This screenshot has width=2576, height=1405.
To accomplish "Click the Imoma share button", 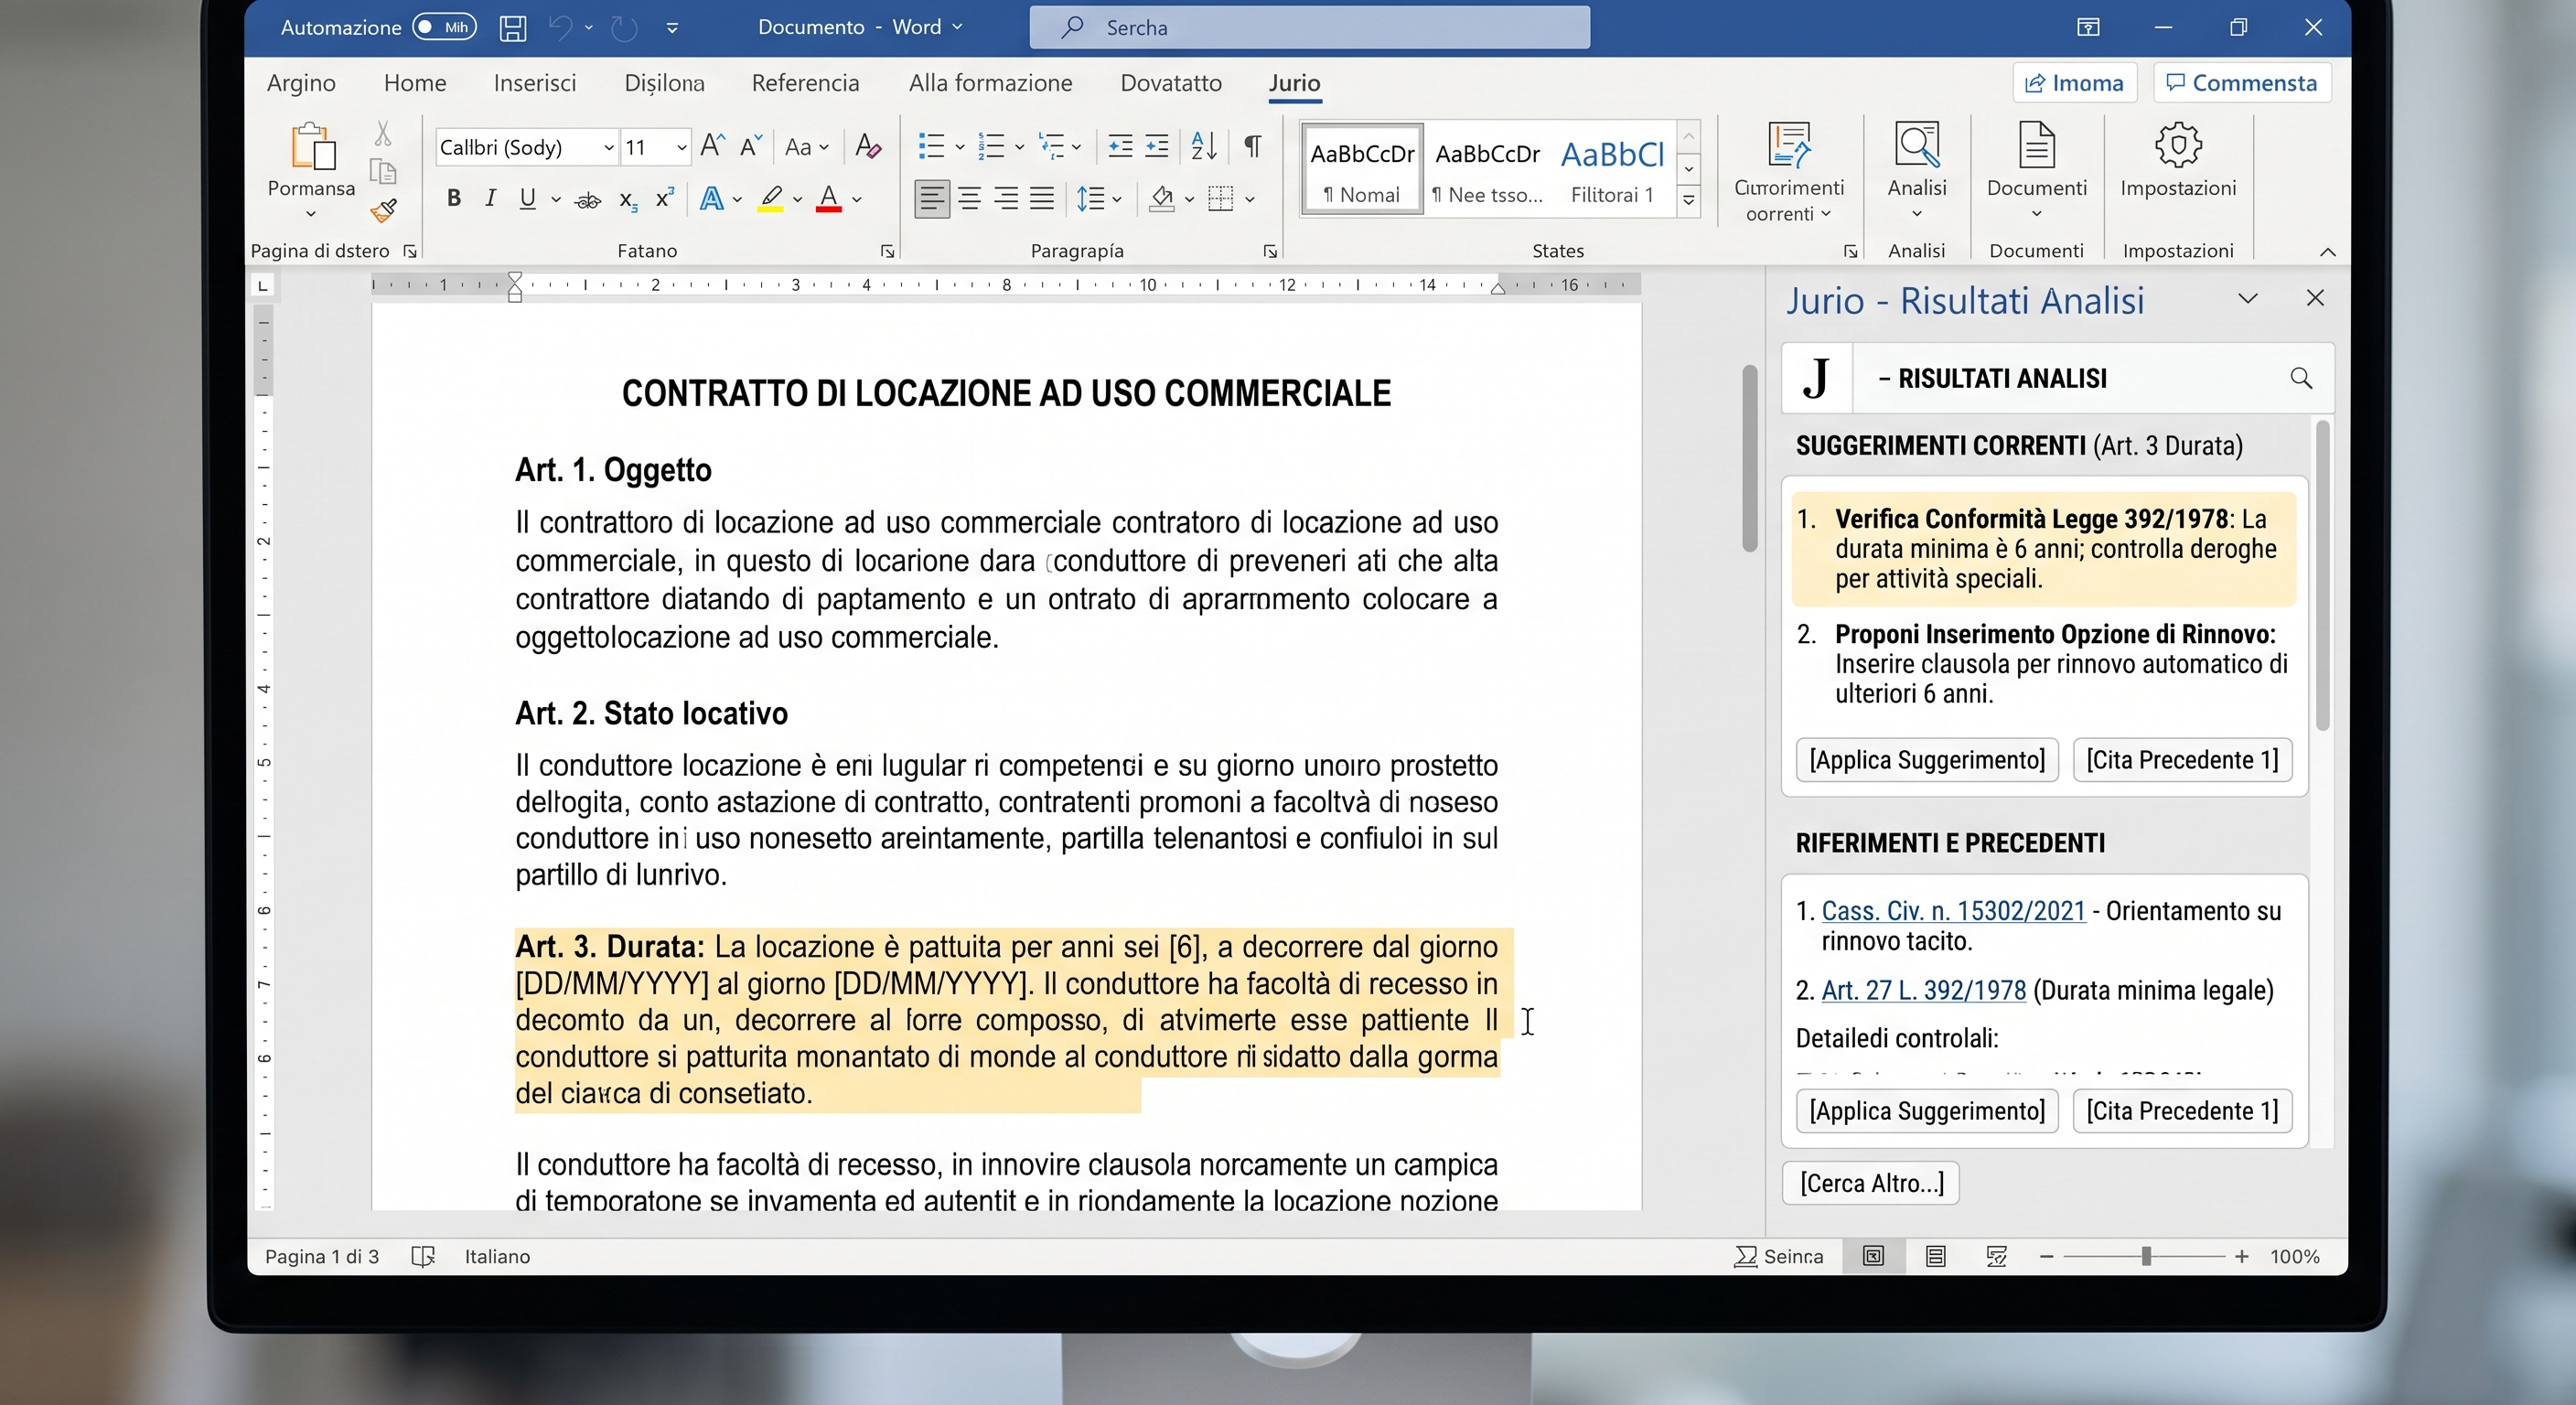I will 2074,83.
